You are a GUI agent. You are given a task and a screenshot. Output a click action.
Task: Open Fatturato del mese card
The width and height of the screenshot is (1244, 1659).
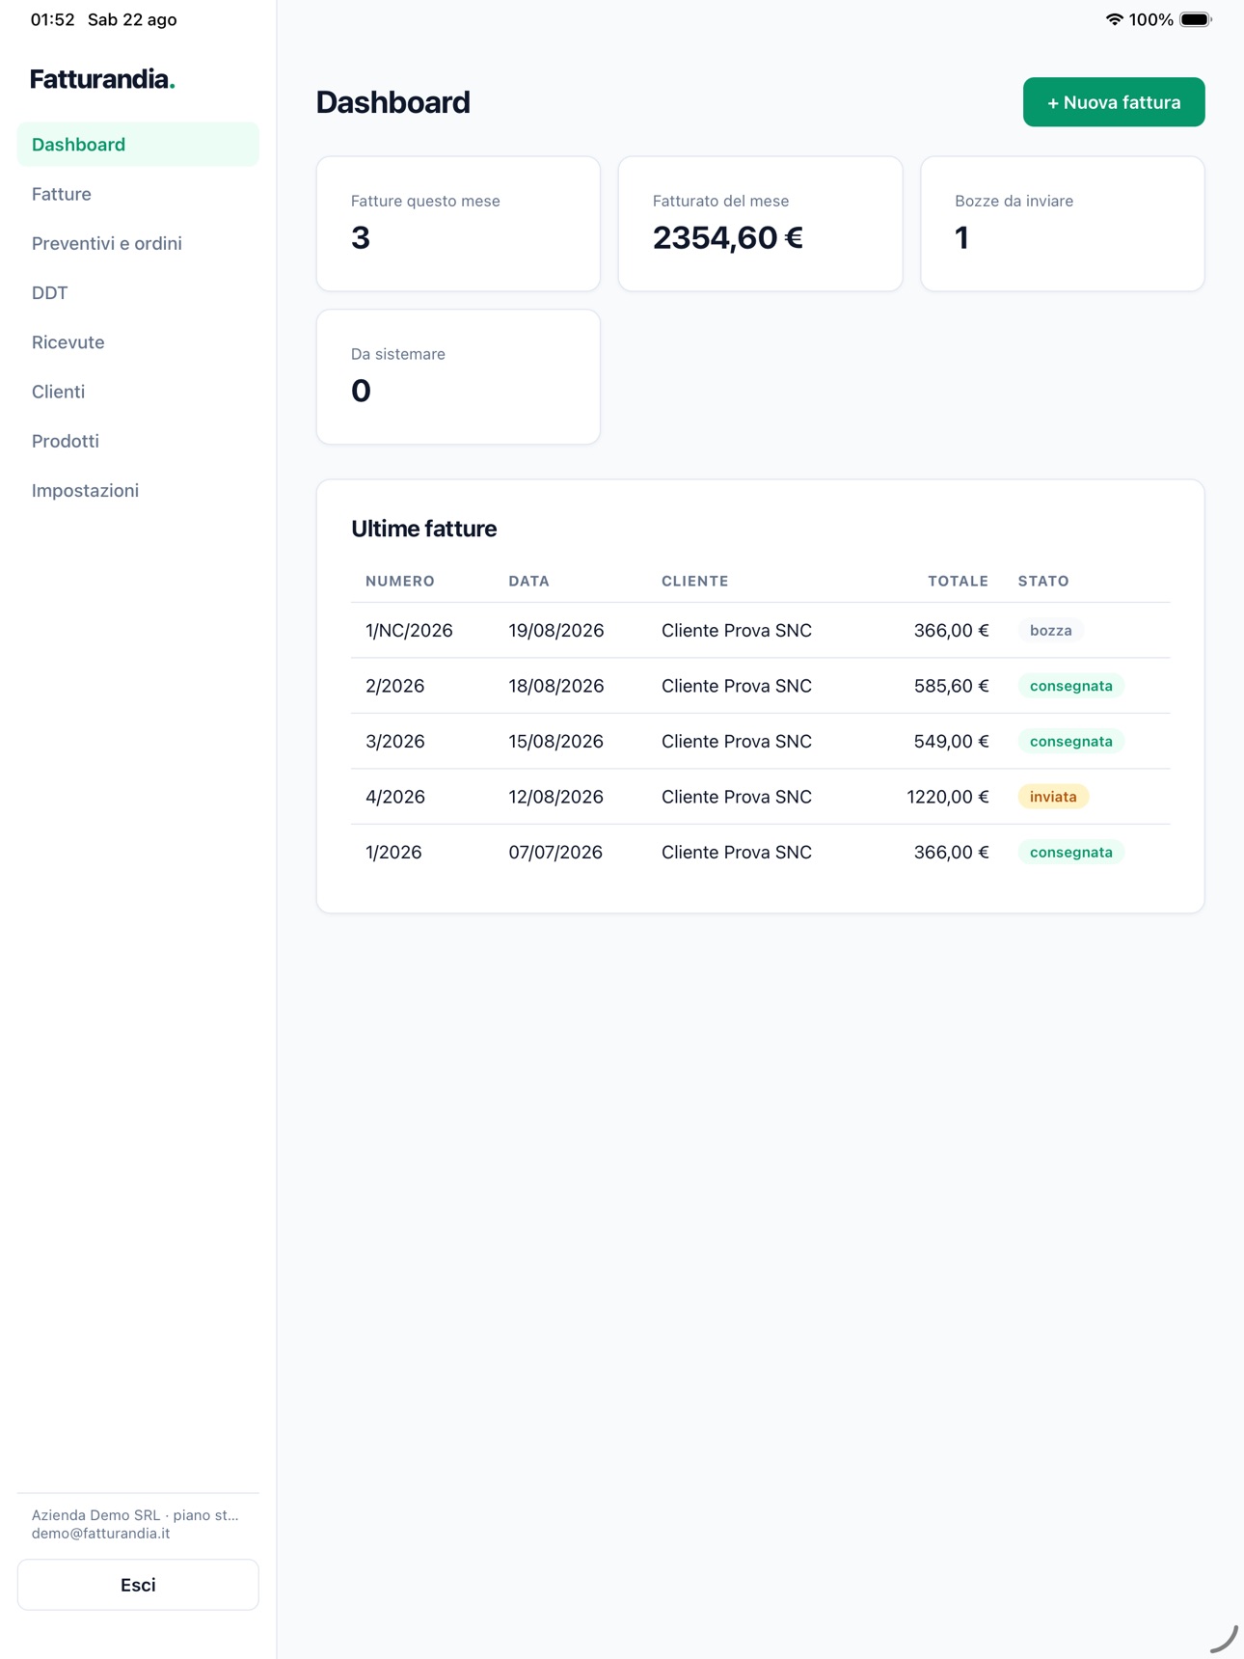coord(761,224)
